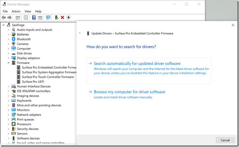Close the Update Drivers dialog with X
Viewport: 239px width, 147px height.
point(233,25)
